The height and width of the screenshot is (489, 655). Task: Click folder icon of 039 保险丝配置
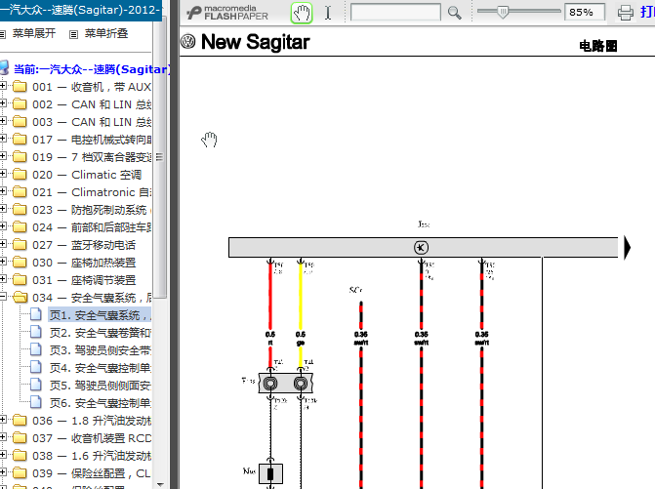tap(20, 472)
